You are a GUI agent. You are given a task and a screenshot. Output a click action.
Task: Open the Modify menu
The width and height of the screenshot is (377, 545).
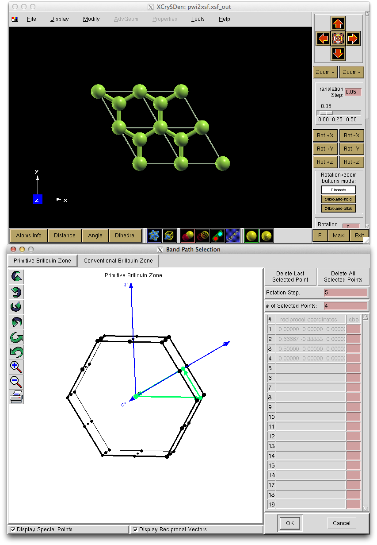(x=91, y=19)
